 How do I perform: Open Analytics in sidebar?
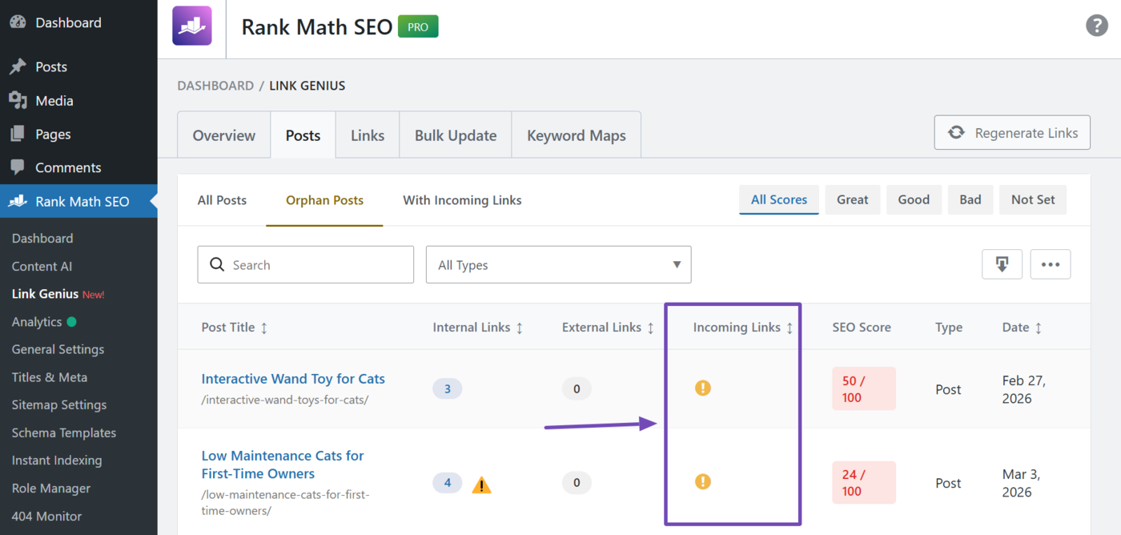coord(37,322)
